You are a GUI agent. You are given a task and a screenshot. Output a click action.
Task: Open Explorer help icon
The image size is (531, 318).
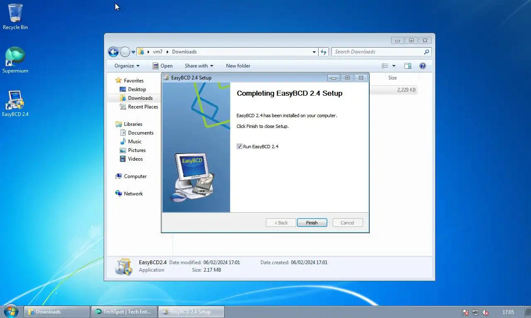pos(423,66)
